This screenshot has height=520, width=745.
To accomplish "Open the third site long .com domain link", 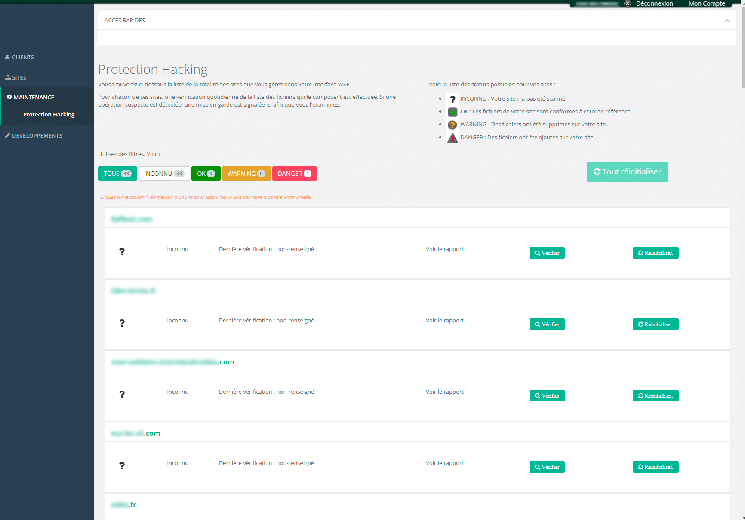I will tap(172, 362).
